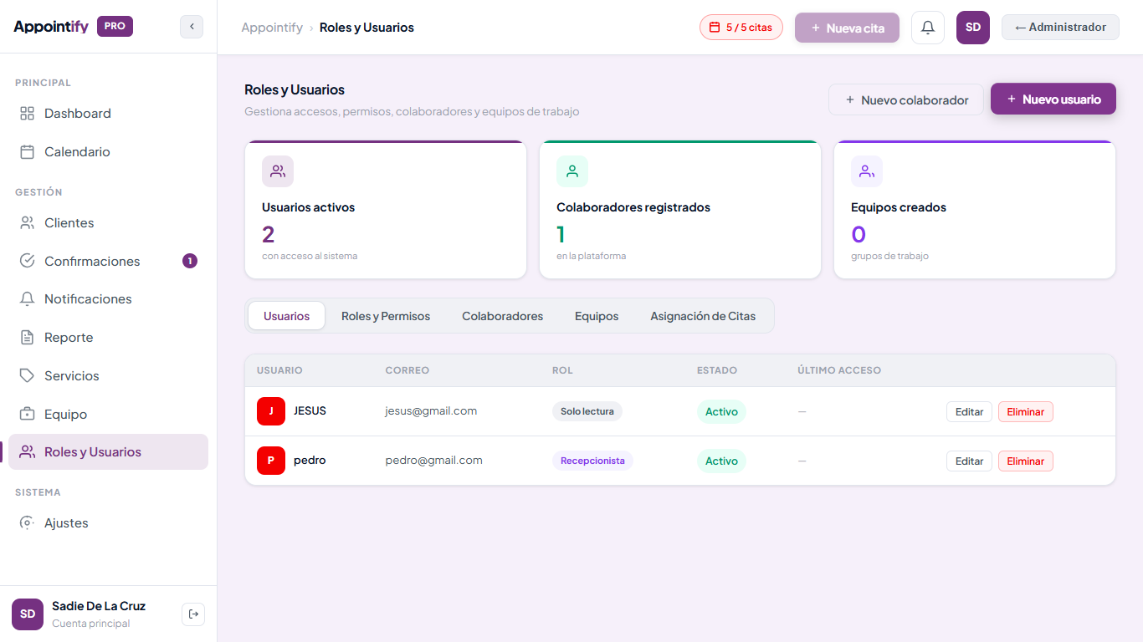Click the Colaboradores registrados card icon
Image resolution: width=1143 pixels, height=642 pixels.
click(572, 171)
